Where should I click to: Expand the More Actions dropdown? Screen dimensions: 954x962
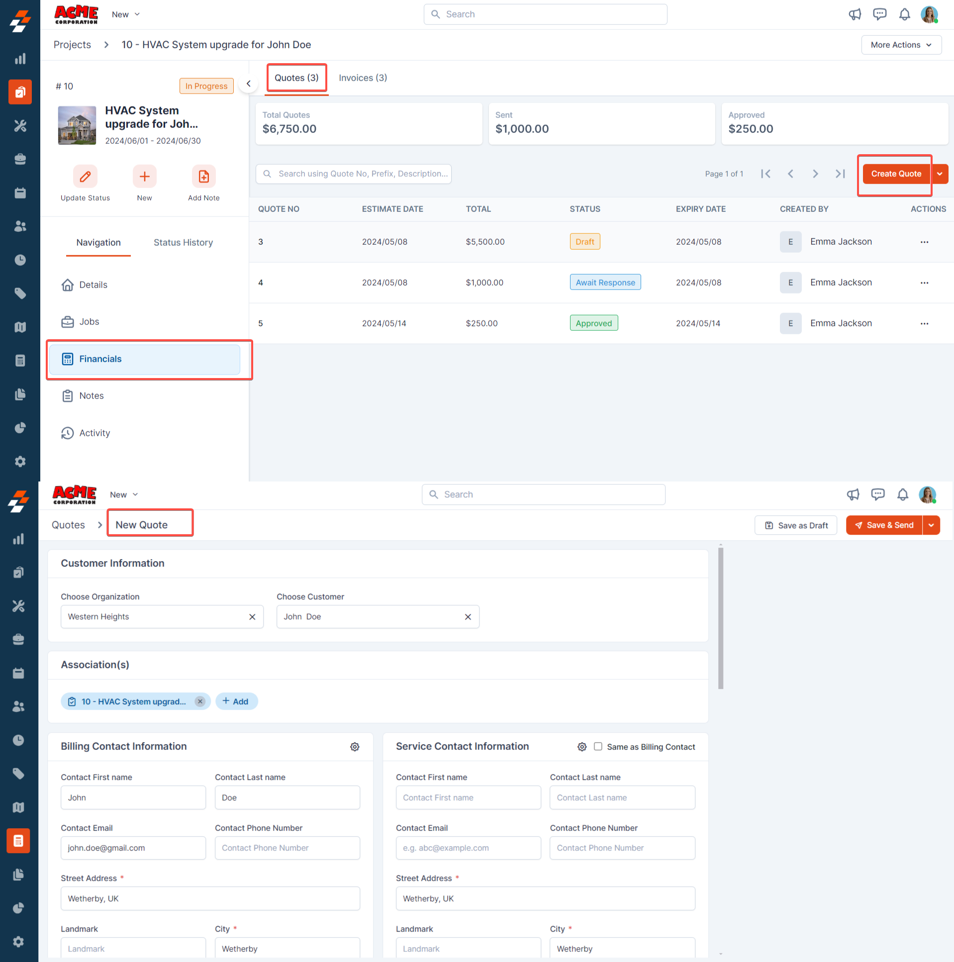[901, 45]
